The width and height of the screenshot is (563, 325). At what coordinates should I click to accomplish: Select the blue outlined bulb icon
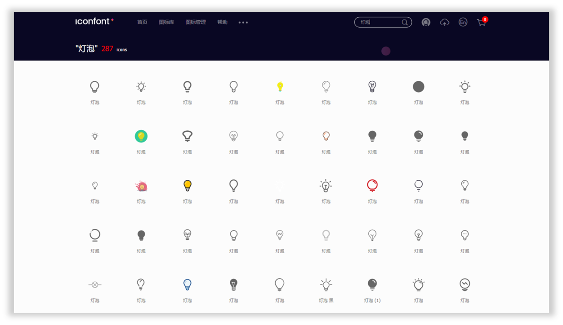point(188,284)
